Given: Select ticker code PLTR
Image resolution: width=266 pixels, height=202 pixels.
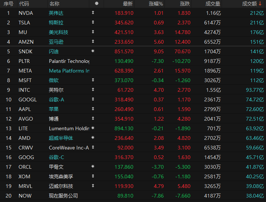Looking at the screenshot, I should coord(24,61).
